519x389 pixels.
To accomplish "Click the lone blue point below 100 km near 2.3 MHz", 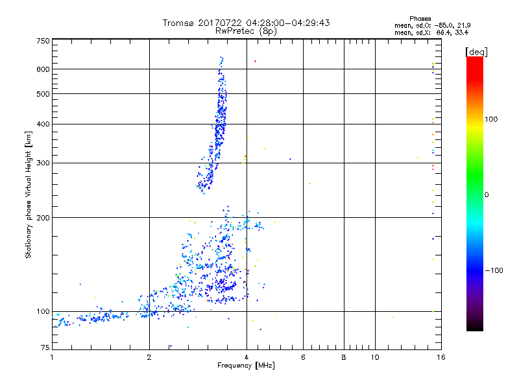I will pyautogui.click(x=171, y=346).
